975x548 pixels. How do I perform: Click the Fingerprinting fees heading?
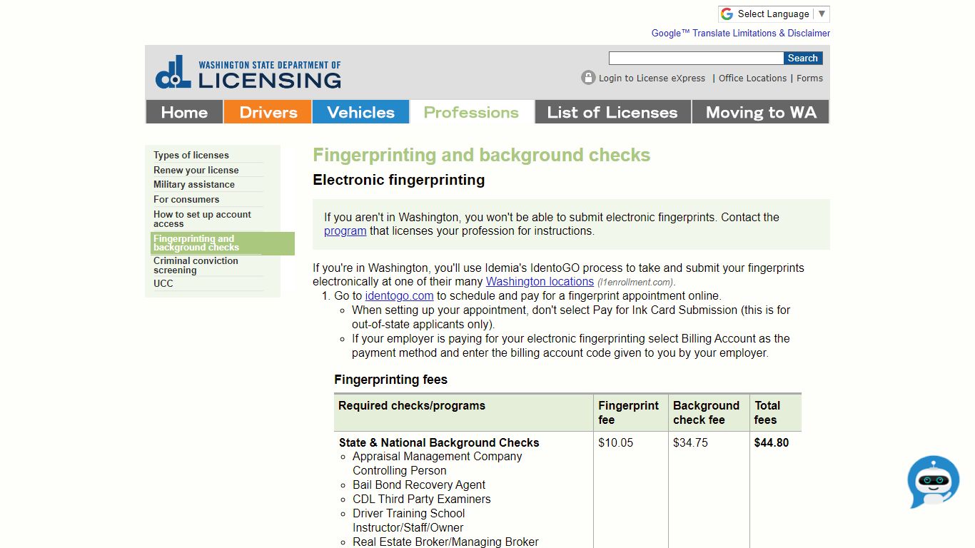tap(391, 380)
